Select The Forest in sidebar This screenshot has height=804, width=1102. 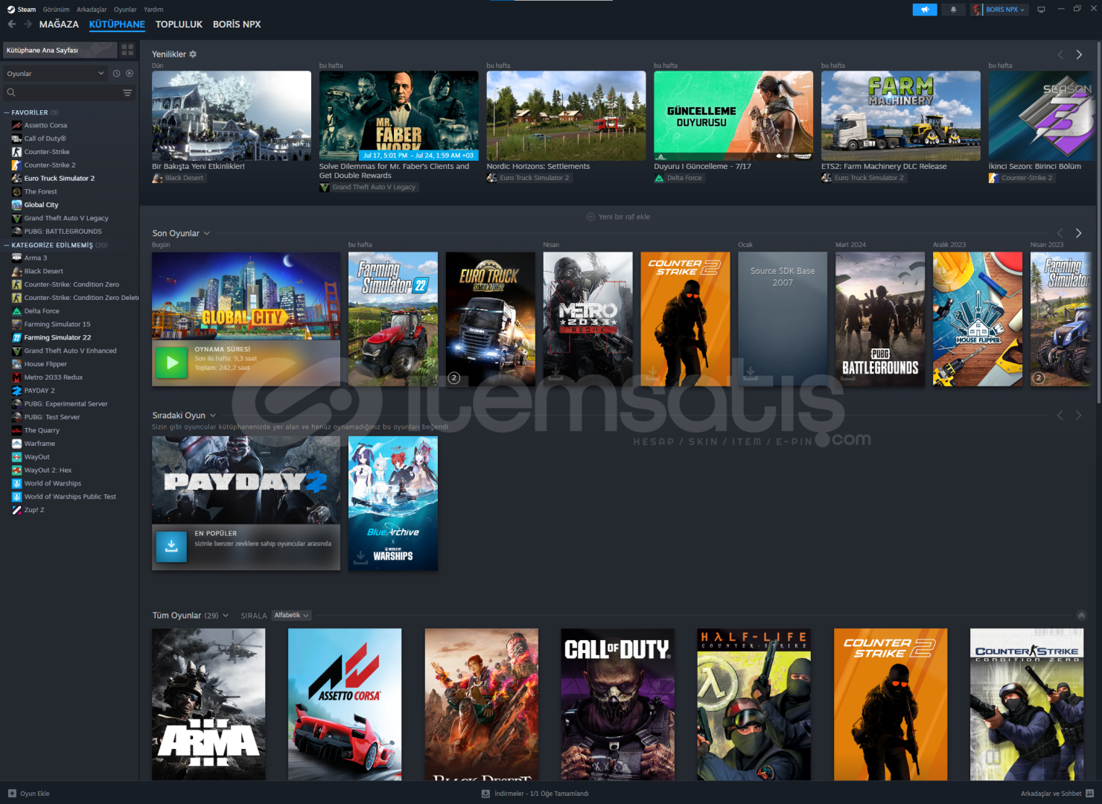click(x=40, y=191)
